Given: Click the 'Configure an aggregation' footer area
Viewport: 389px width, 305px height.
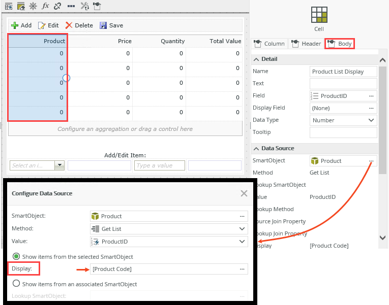Looking at the screenshot, I should (x=125, y=129).
